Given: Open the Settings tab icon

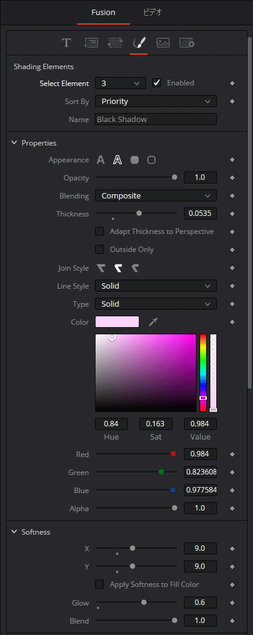Looking at the screenshot, I should coord(187,43).
